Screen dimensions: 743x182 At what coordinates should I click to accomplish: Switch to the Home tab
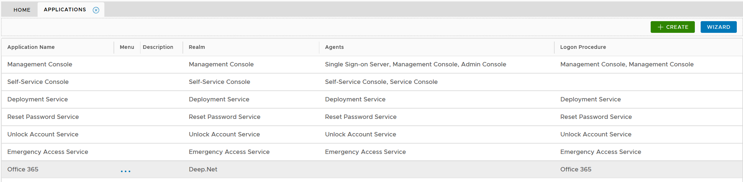click(22, 10)
